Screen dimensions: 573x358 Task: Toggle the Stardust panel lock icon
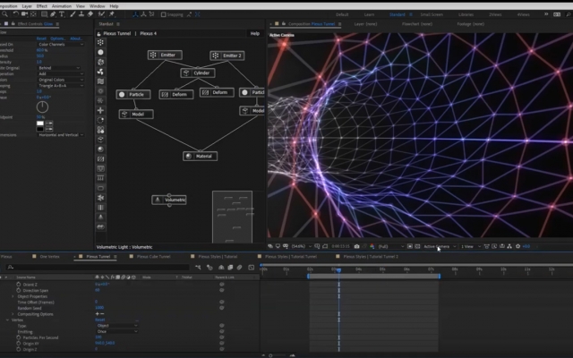click(98, 34)
